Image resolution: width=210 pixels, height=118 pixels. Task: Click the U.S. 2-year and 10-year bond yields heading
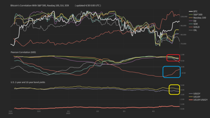click(x=28, y=82)
